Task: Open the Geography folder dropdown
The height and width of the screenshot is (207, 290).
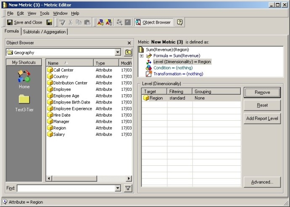Action: pyautogui.click(x=118, y=53)
